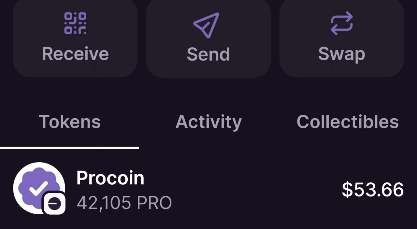417x229 pixels.
Task: Open the Procoin token row details
Action: click(x=208, y=189)
